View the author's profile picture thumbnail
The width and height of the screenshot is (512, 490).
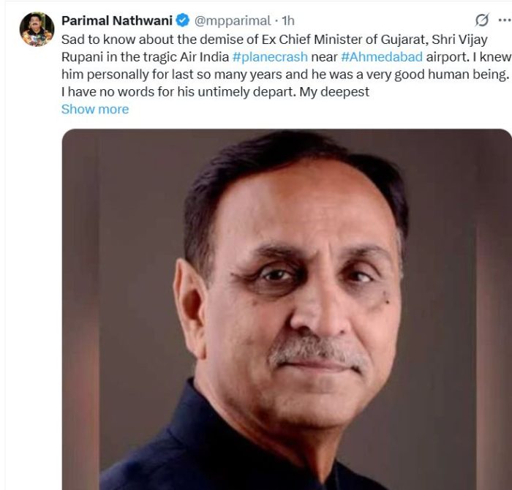[37, 29]
